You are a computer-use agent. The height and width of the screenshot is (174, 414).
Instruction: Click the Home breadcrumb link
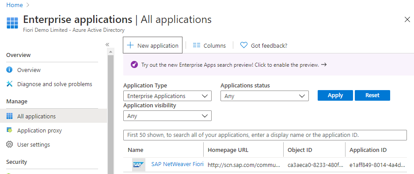coord(15,5)
